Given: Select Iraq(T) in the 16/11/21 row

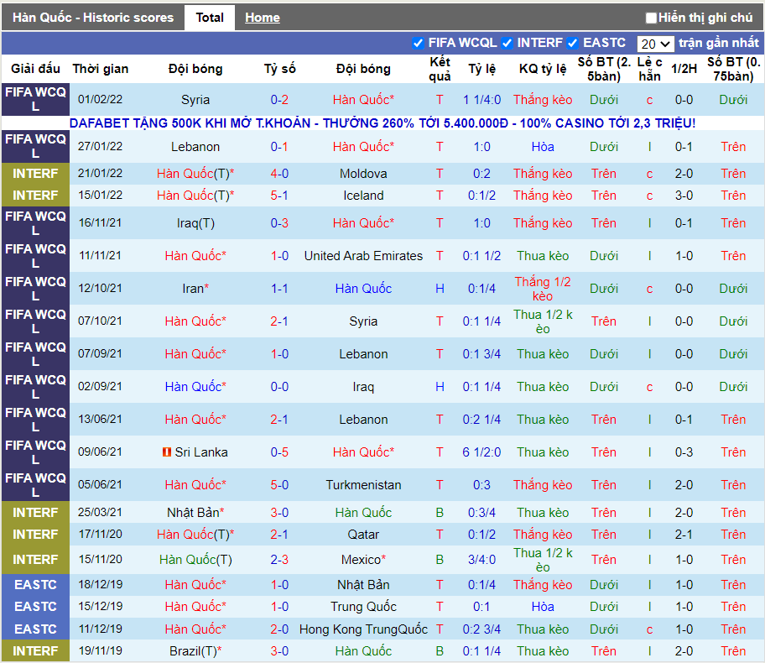Looking at the screenshot, I should pyautogui.click(x=195, y=223).
